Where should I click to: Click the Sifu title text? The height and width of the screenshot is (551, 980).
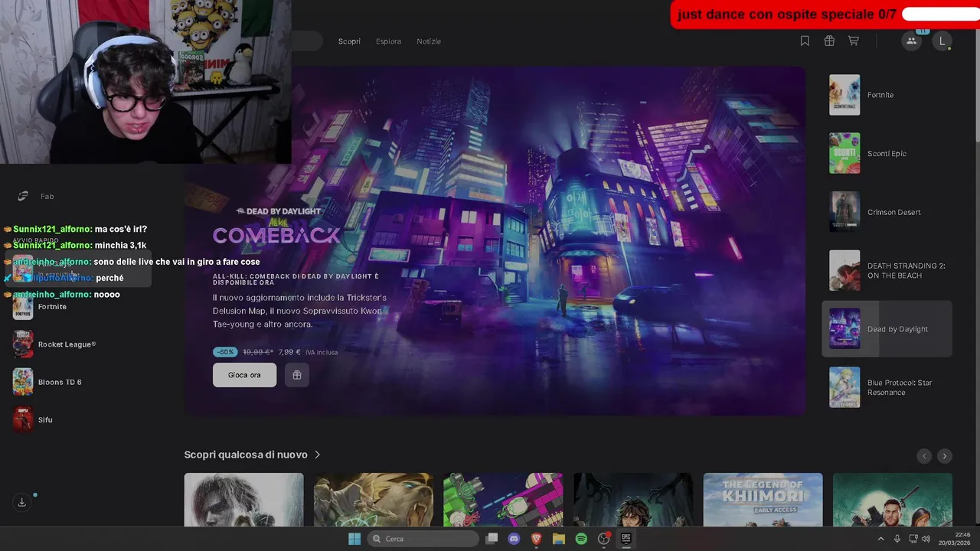[x=45, y=419]
